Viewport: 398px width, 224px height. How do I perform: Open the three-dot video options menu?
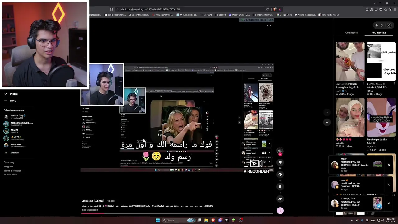[269, 26]
